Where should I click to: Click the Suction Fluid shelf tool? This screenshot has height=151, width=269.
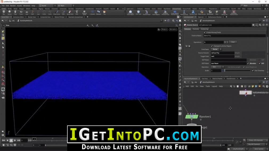(193, 13)
